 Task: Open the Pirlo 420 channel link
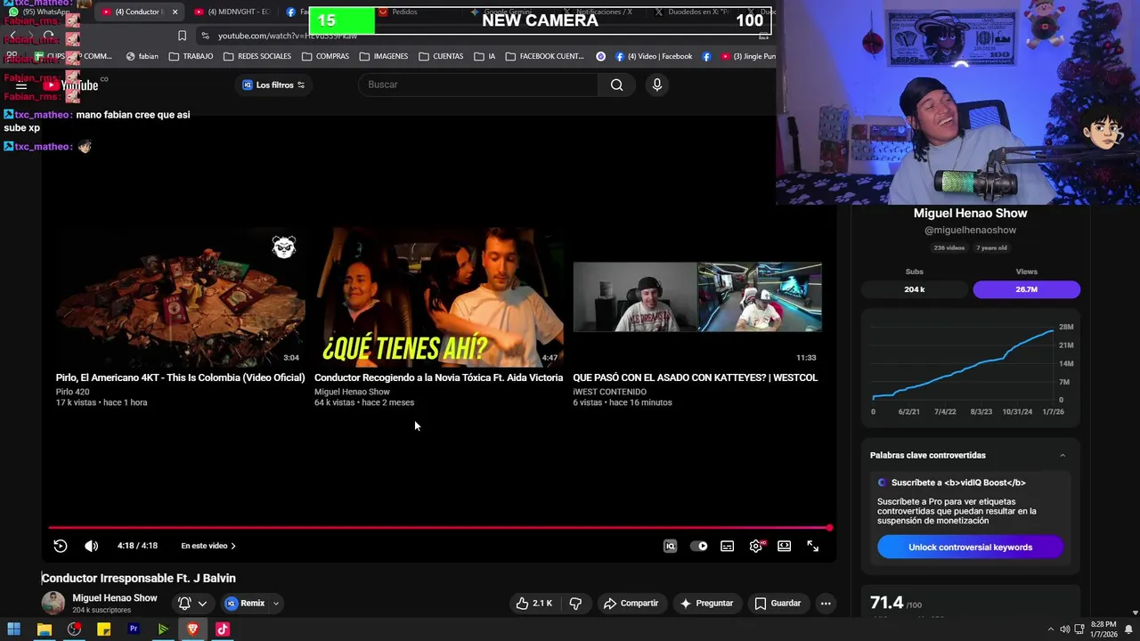[x=73, y=392]
